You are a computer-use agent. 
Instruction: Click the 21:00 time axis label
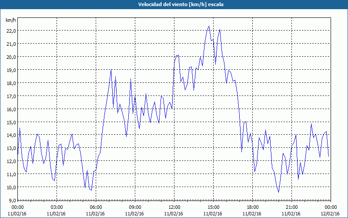(x=291, y=208)
